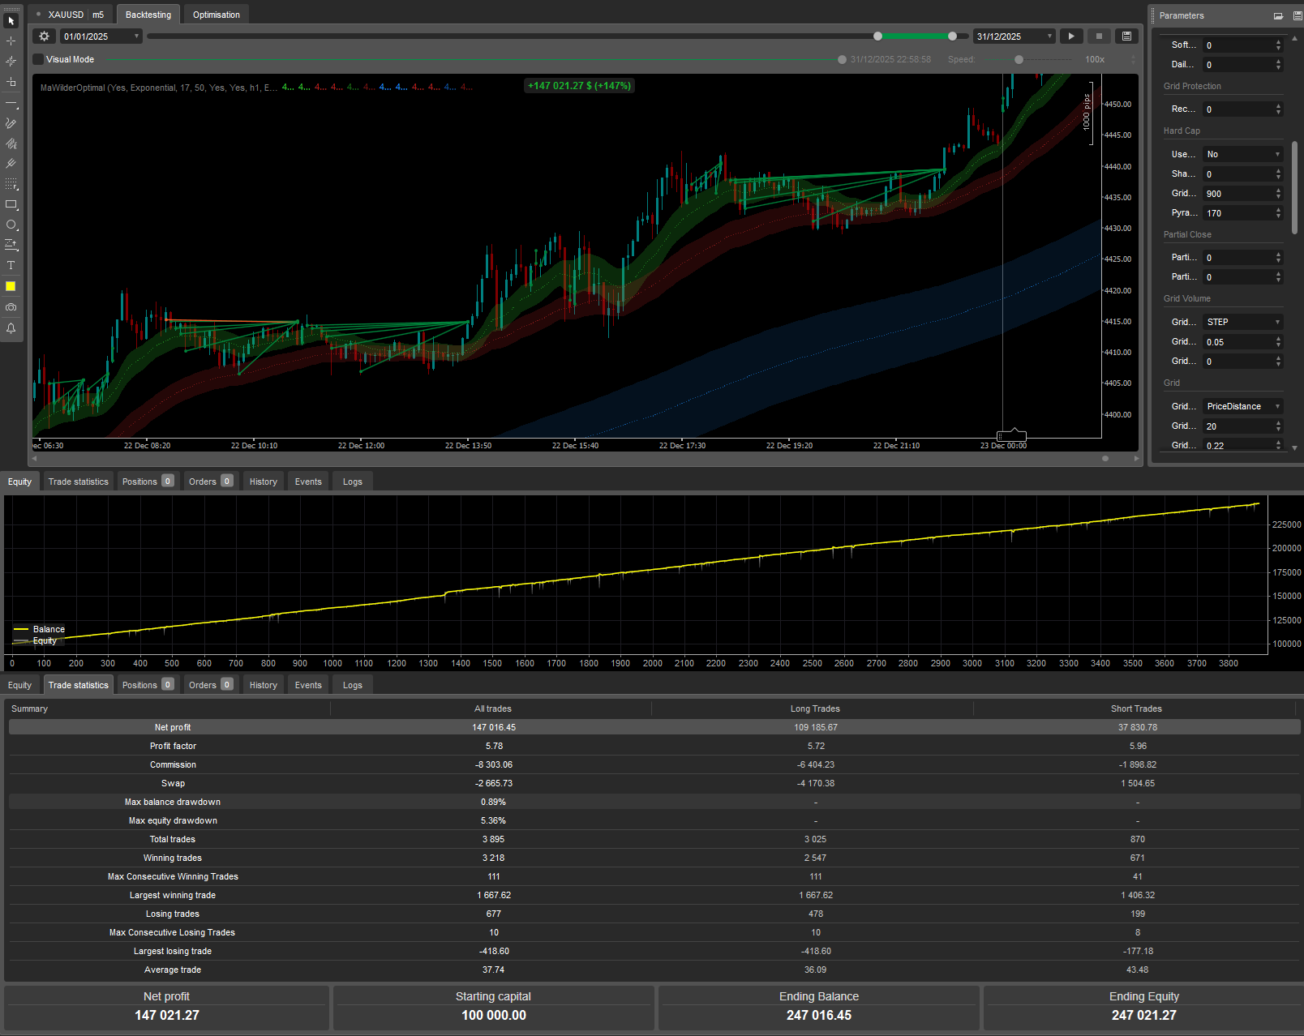Enable the Visual Mode checkbox
Image resolution: width=1304 pixels, height=1036 pixels.
(x=38, y=59)
